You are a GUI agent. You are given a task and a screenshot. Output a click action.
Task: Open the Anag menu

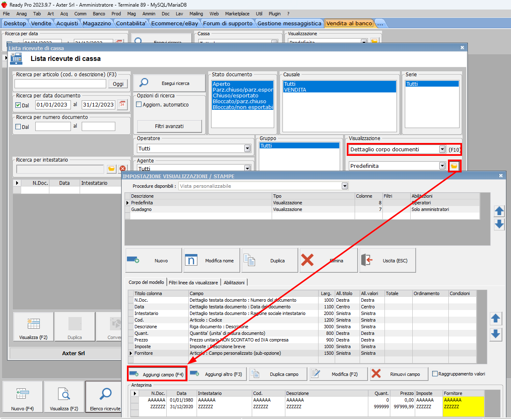coord(22,14)
